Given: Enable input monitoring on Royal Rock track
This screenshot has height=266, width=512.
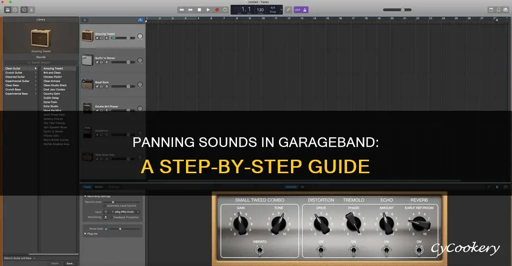Looking at the screenshot, I should [106, 86].
